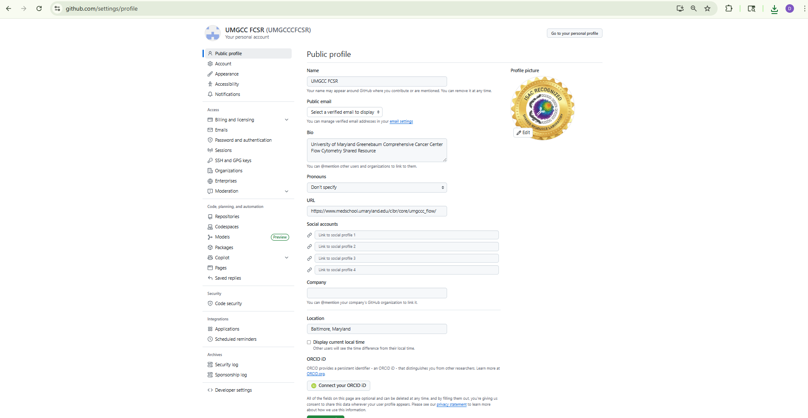This screenshot has width=808, height=418.
Task: Click the pencil Edit button on profile picture
Action: pyautogui.click(x=523, y=132)
